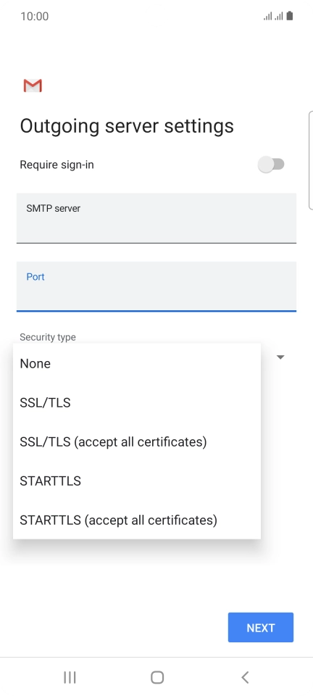313x696 pixels.
Task: Click the Require sign-in label
Action: click(x=57, y=165)
